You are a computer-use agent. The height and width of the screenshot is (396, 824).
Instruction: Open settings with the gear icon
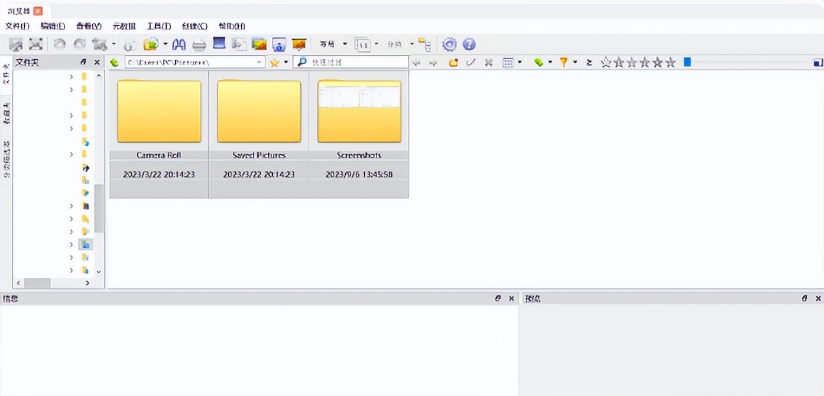pos(449,44)
